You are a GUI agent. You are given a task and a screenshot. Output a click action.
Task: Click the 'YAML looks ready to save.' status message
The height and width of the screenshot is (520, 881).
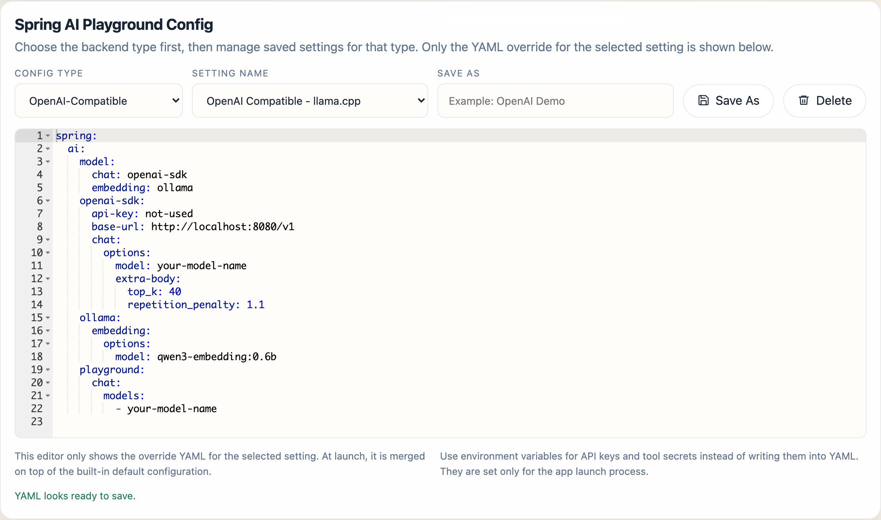[75, 496]
